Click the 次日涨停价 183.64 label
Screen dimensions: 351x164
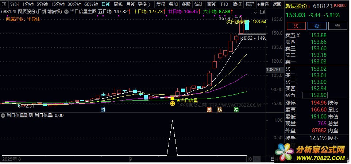[x=246, y=22]
